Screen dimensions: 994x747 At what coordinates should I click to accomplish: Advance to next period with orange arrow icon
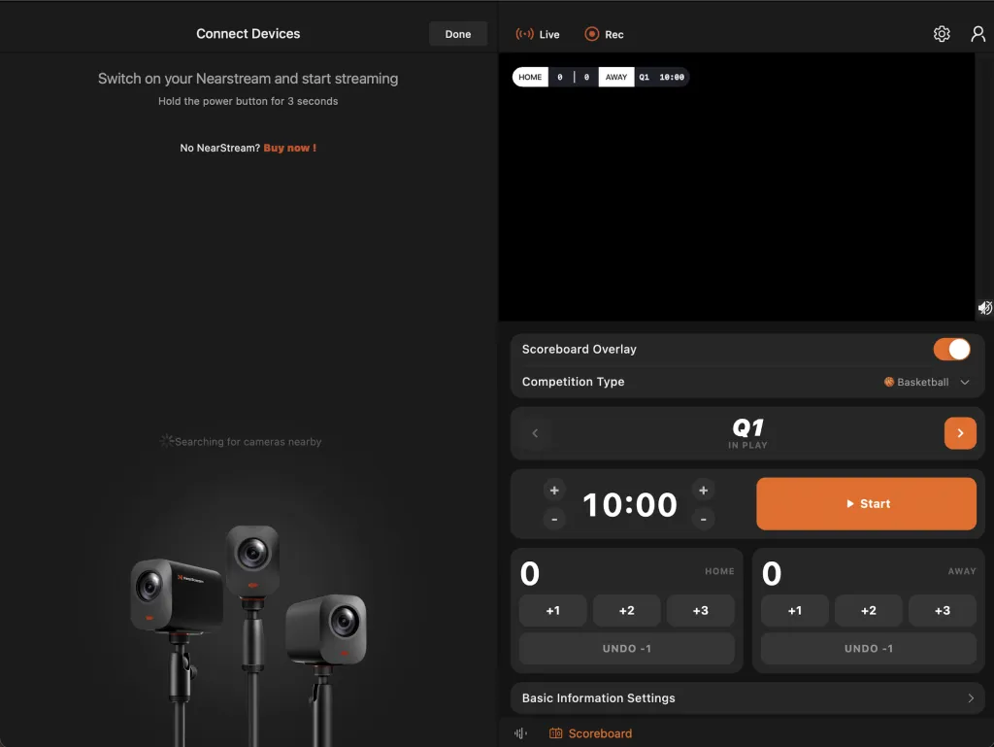[x=960, y=432]
